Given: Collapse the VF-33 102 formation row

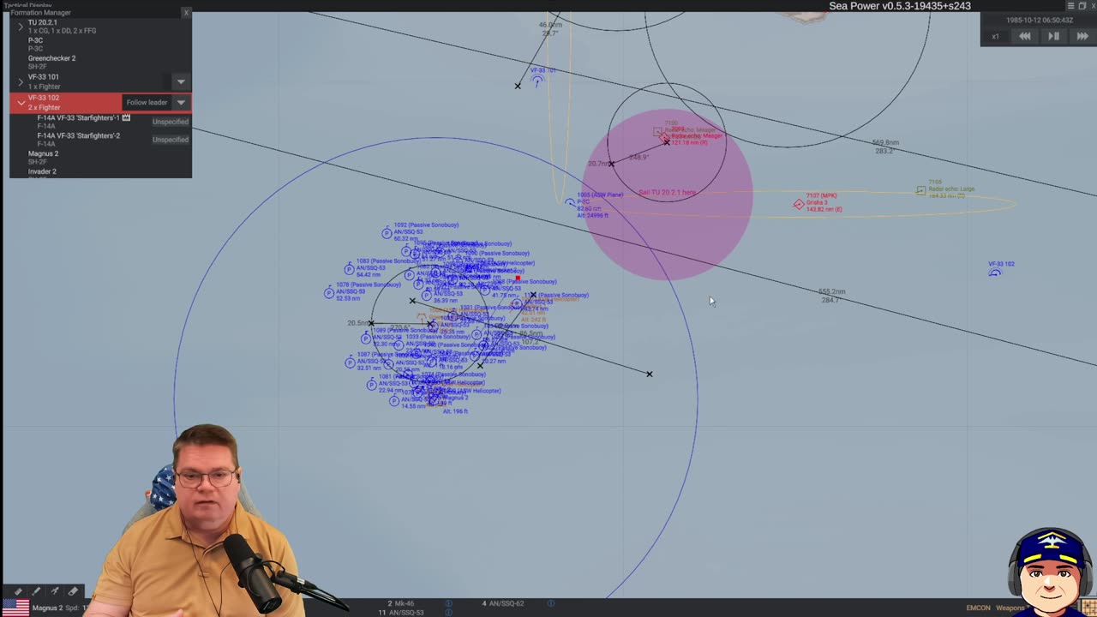Looking at the screenshot, I should point(21,103).
